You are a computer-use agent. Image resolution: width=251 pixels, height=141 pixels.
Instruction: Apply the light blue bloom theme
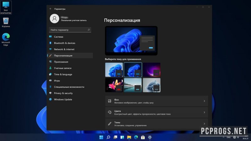pyautogui.click(x=114, y=70)
